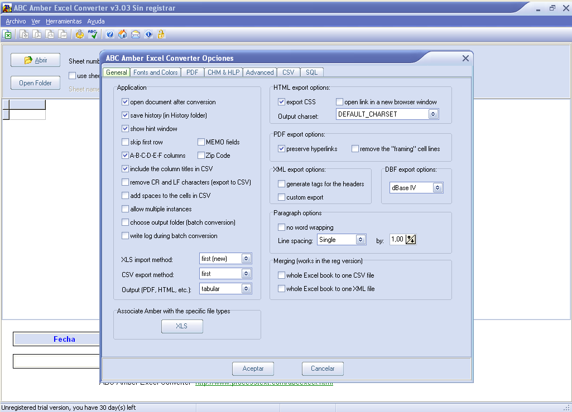Open the Archivo menu

(16, 21)
